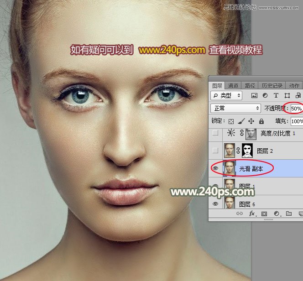The image size is (303, 281).
Task: Open the fx layer style menu
Action: pyautogui.click(x=251, y=213)
